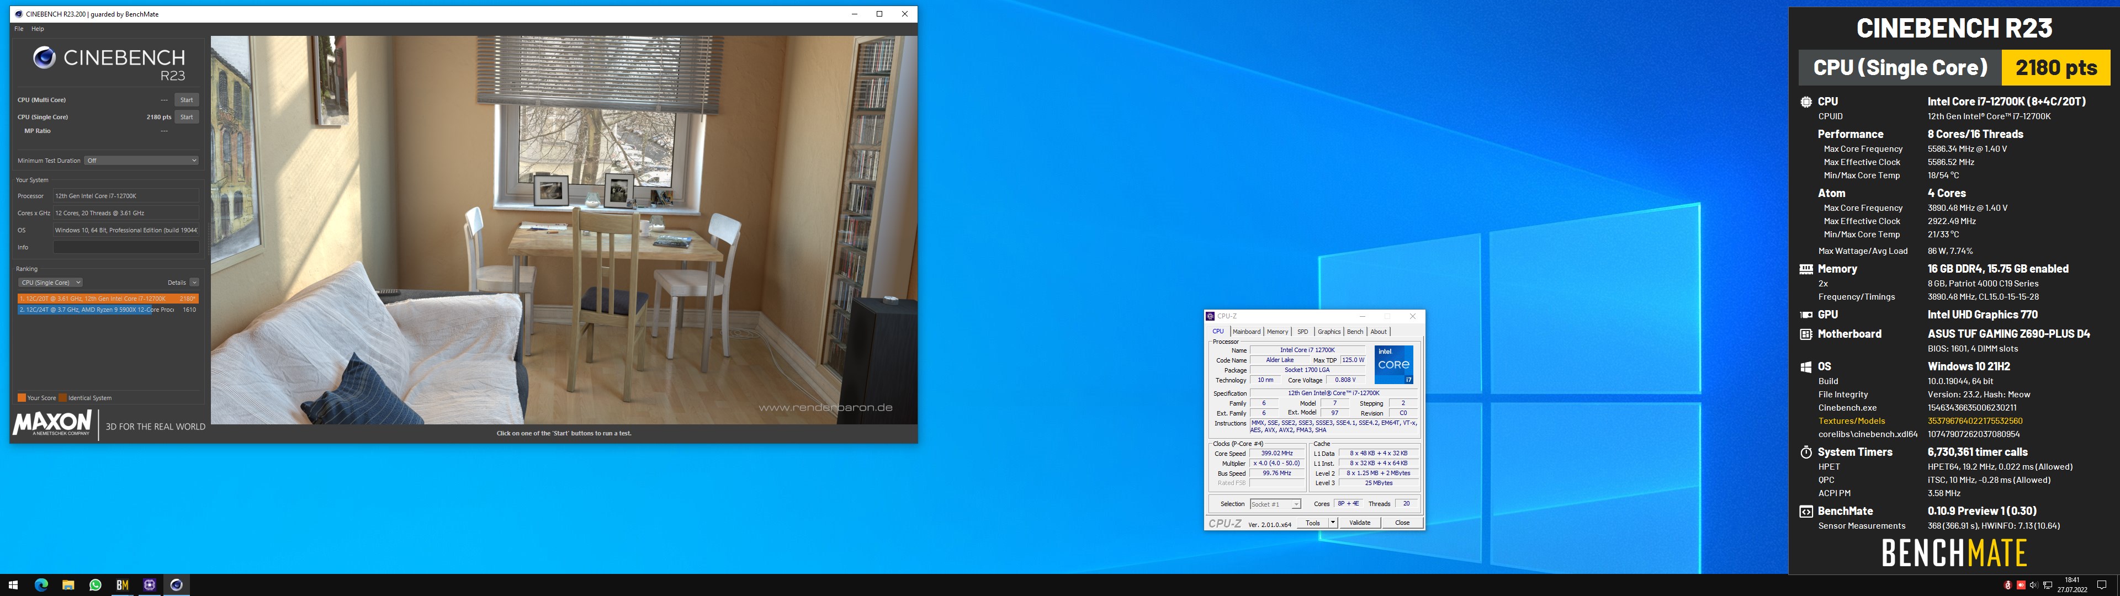
Task: Click the 2180 pts score in BenchMate panel
Action: pos(2056,67)
